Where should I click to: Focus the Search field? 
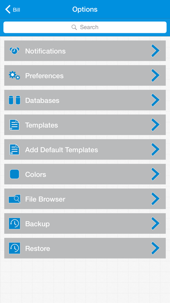click(85, 27)
